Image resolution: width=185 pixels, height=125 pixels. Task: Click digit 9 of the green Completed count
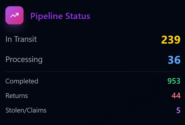tap(169, 81)
